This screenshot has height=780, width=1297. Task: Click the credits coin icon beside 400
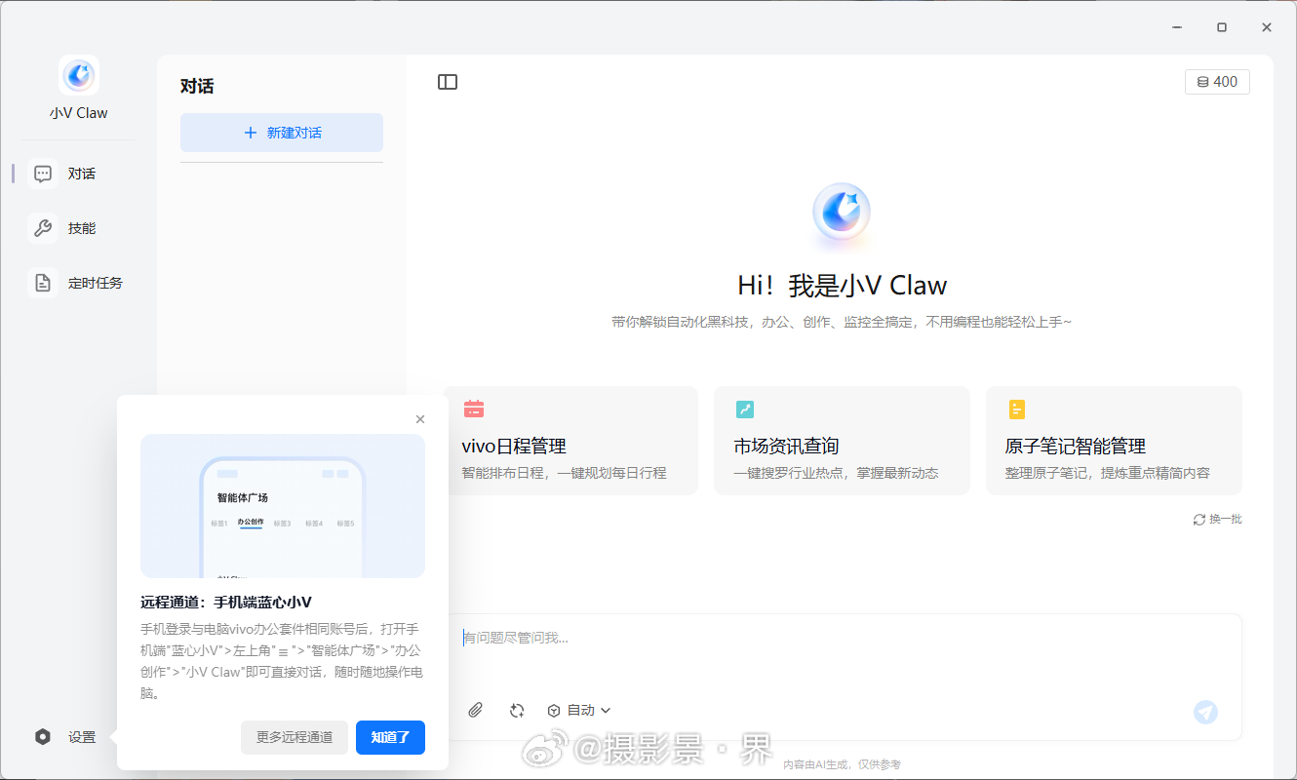tap(1202, 82)
